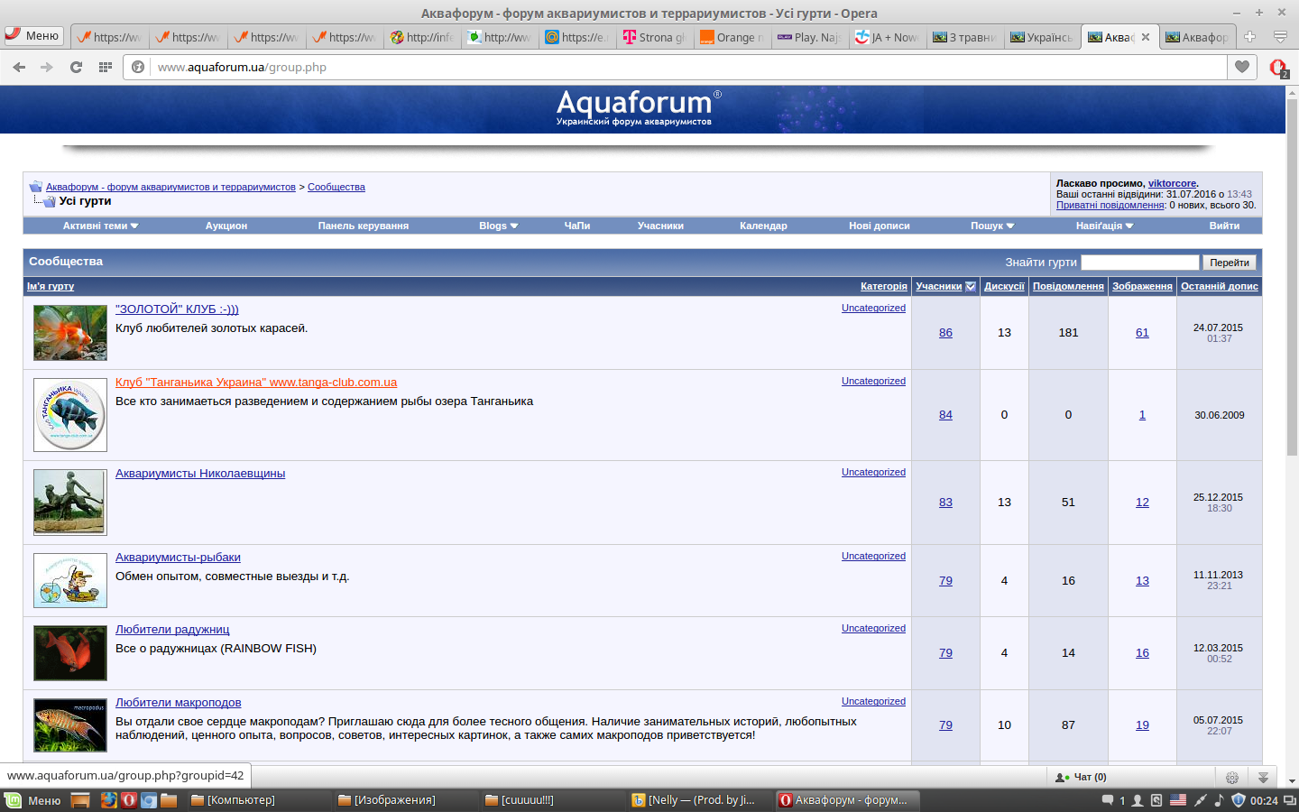Viewport: 1299px width, 812px height.
Task: Open the Навігація dropdown menu
Action: 1104,226
